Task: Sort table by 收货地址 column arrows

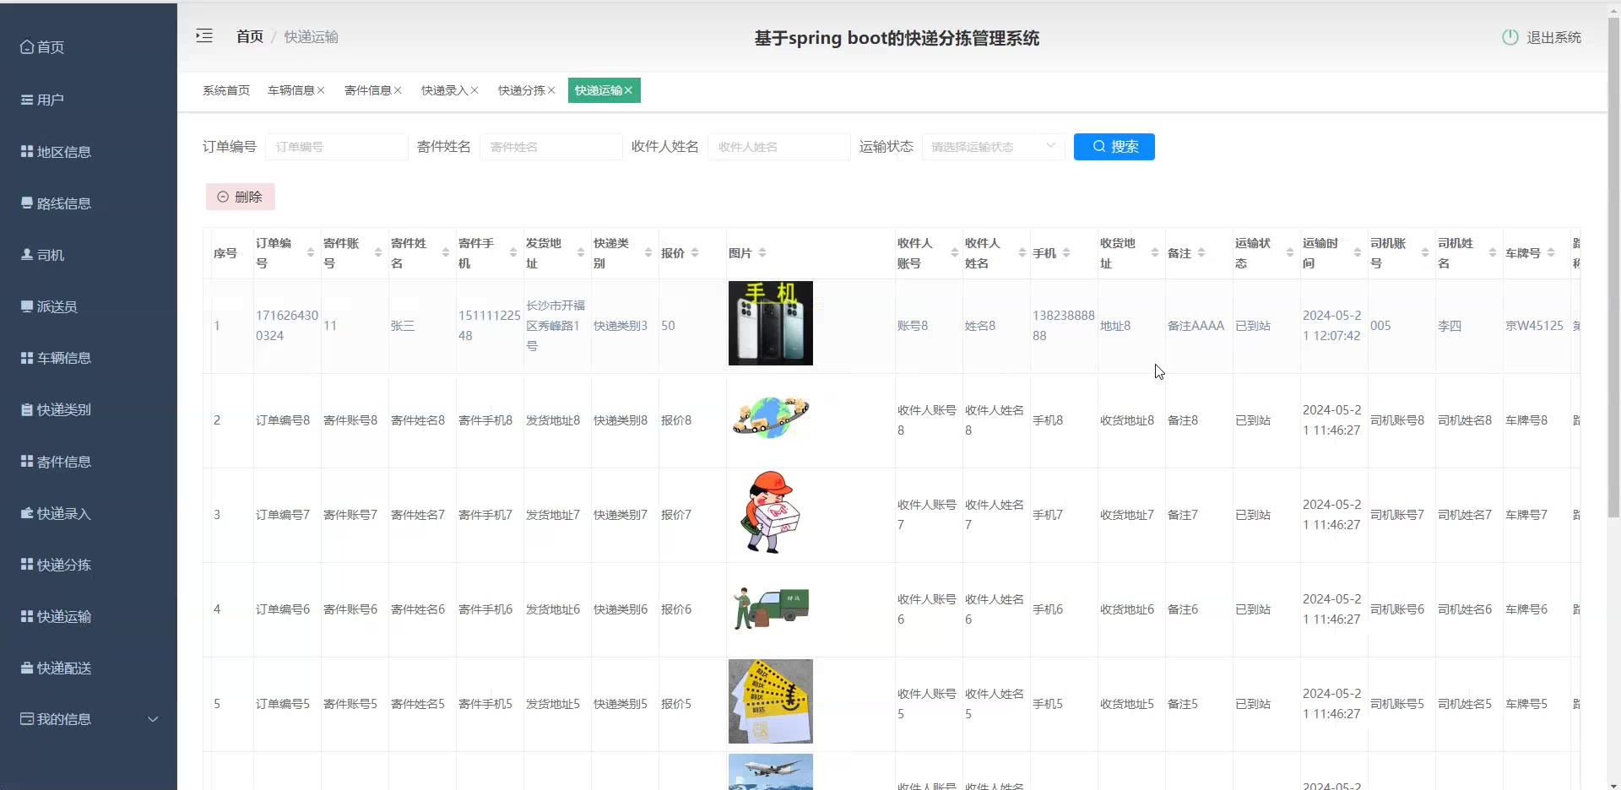Action: point(1155,253)
